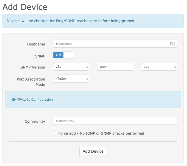
Task: Click the contact card icon in Hostname field
Action: 172,44
